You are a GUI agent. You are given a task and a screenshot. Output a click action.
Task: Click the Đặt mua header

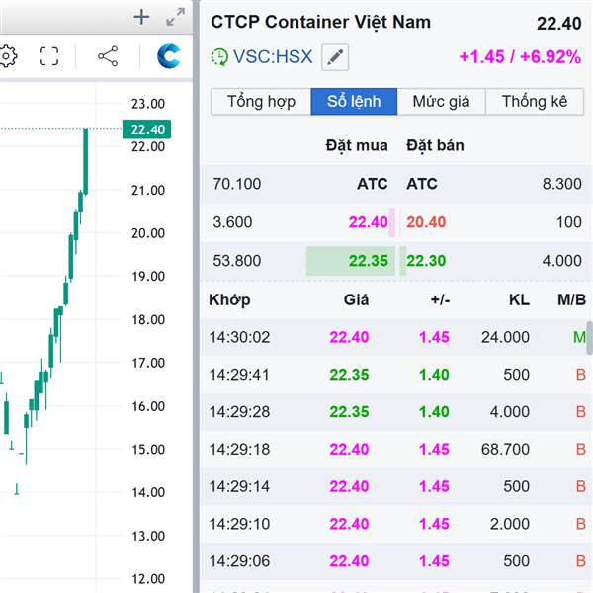pyautogui.click(x=357, y=146)
